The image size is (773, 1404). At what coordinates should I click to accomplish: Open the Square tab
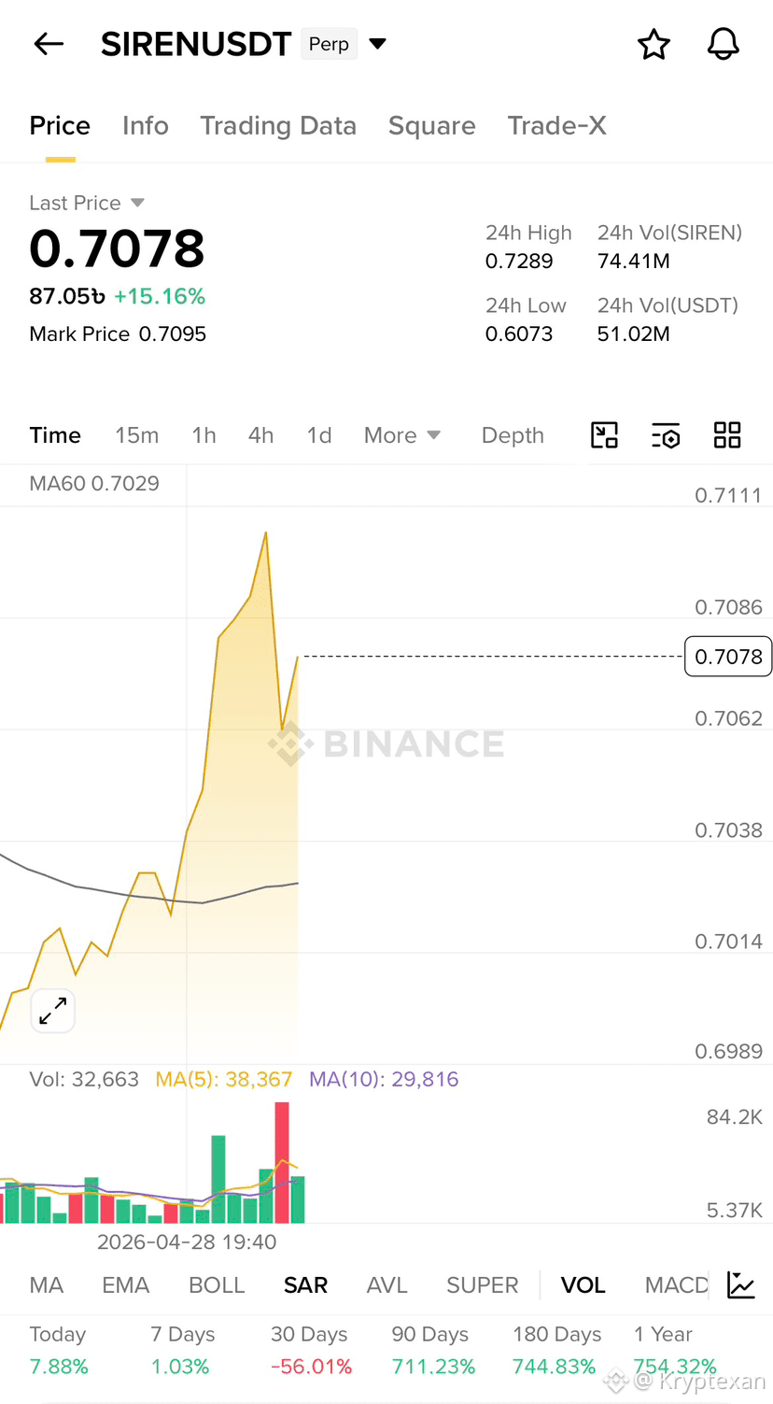[x=432, y=126]
